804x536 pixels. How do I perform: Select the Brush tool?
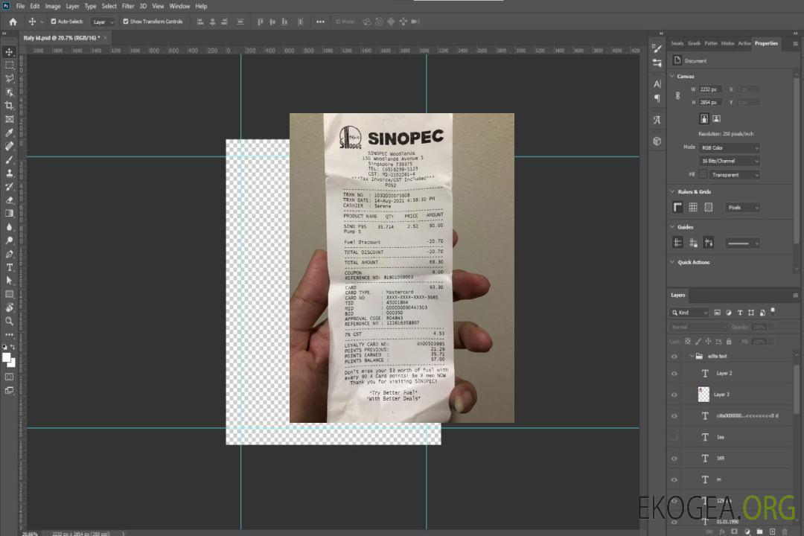coord(9,159)
